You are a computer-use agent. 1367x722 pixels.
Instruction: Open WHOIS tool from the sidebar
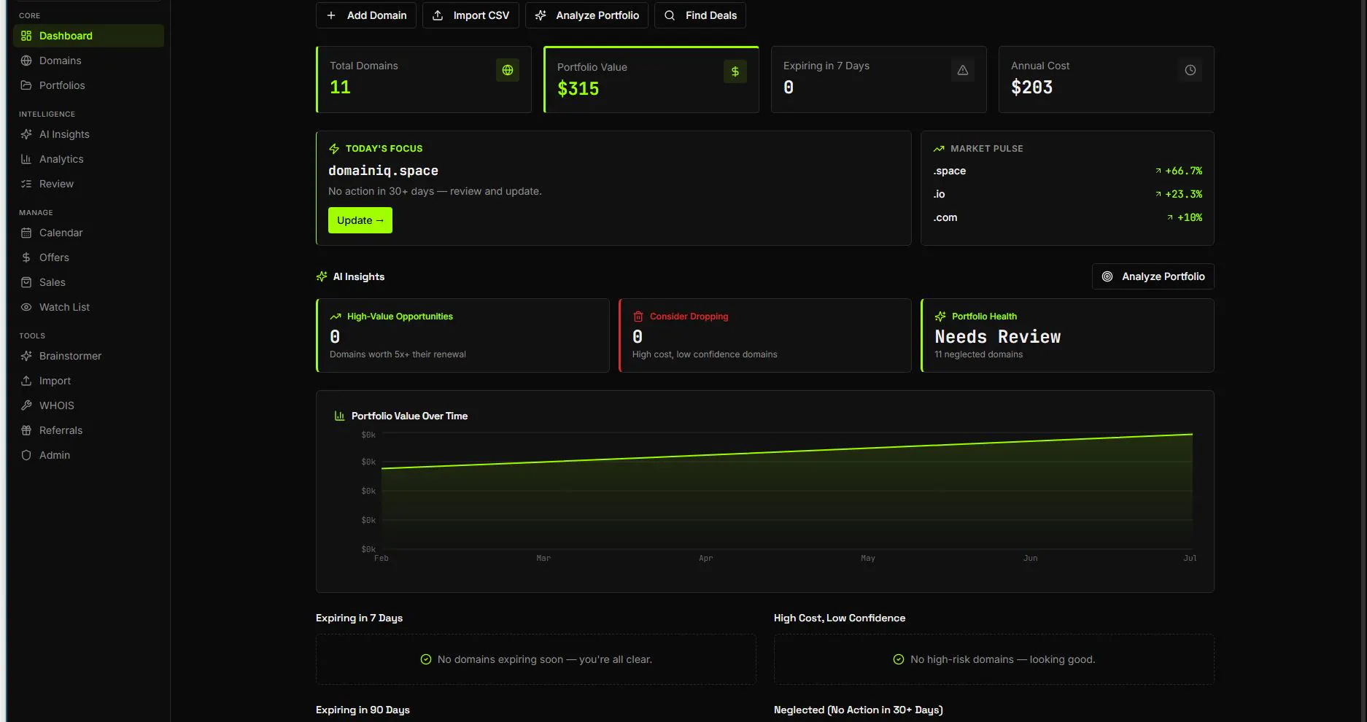click(x=88, y=405)
